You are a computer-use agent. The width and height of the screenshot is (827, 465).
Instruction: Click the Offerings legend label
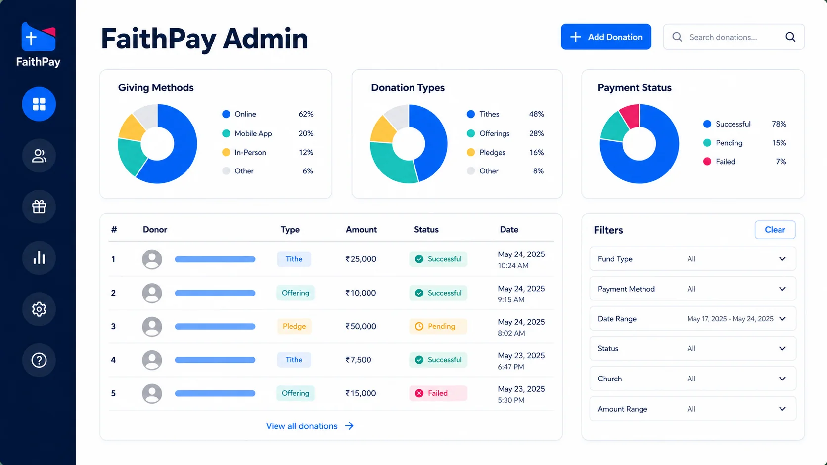(494, 133)
